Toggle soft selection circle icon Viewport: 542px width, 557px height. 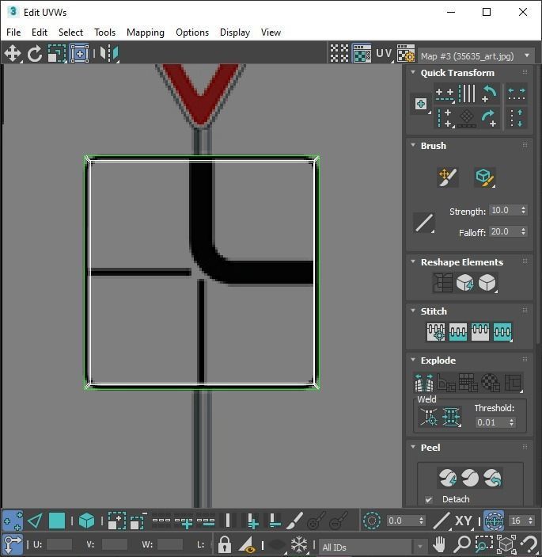pyautogui.click(x=372, y=521)
